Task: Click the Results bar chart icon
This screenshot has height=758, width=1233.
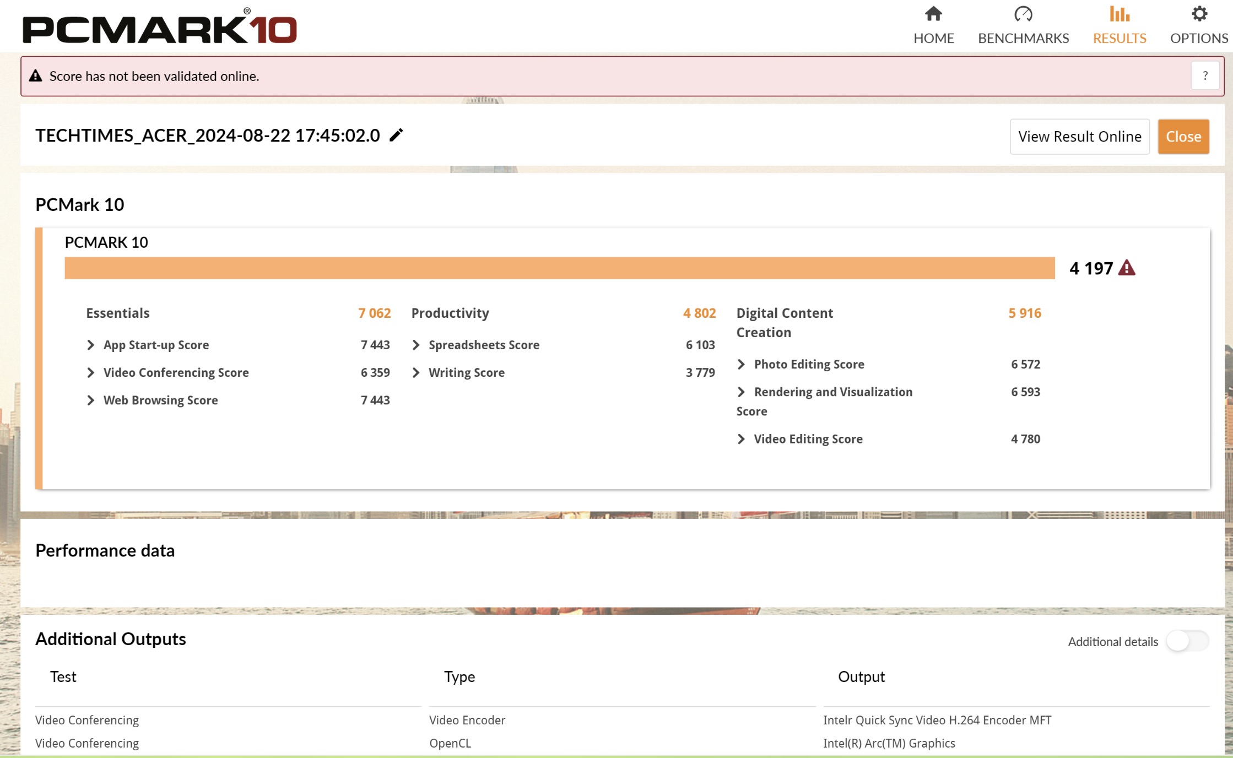Action: 1120,14
